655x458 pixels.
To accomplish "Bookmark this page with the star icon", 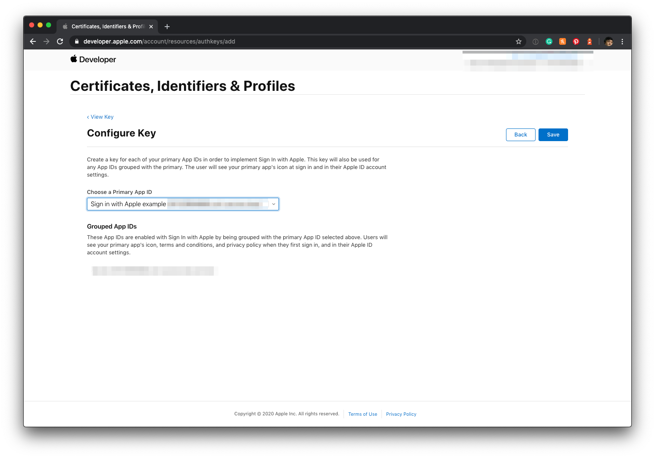I will [x=519, y=41].
